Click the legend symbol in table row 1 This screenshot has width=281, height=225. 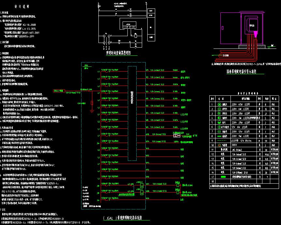219,104
